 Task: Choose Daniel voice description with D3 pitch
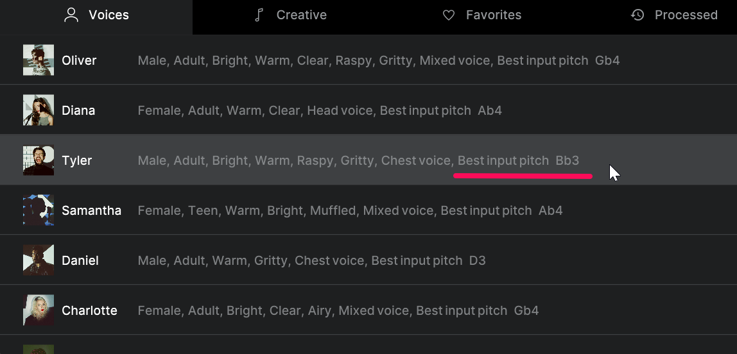click(x=311, y=260)
